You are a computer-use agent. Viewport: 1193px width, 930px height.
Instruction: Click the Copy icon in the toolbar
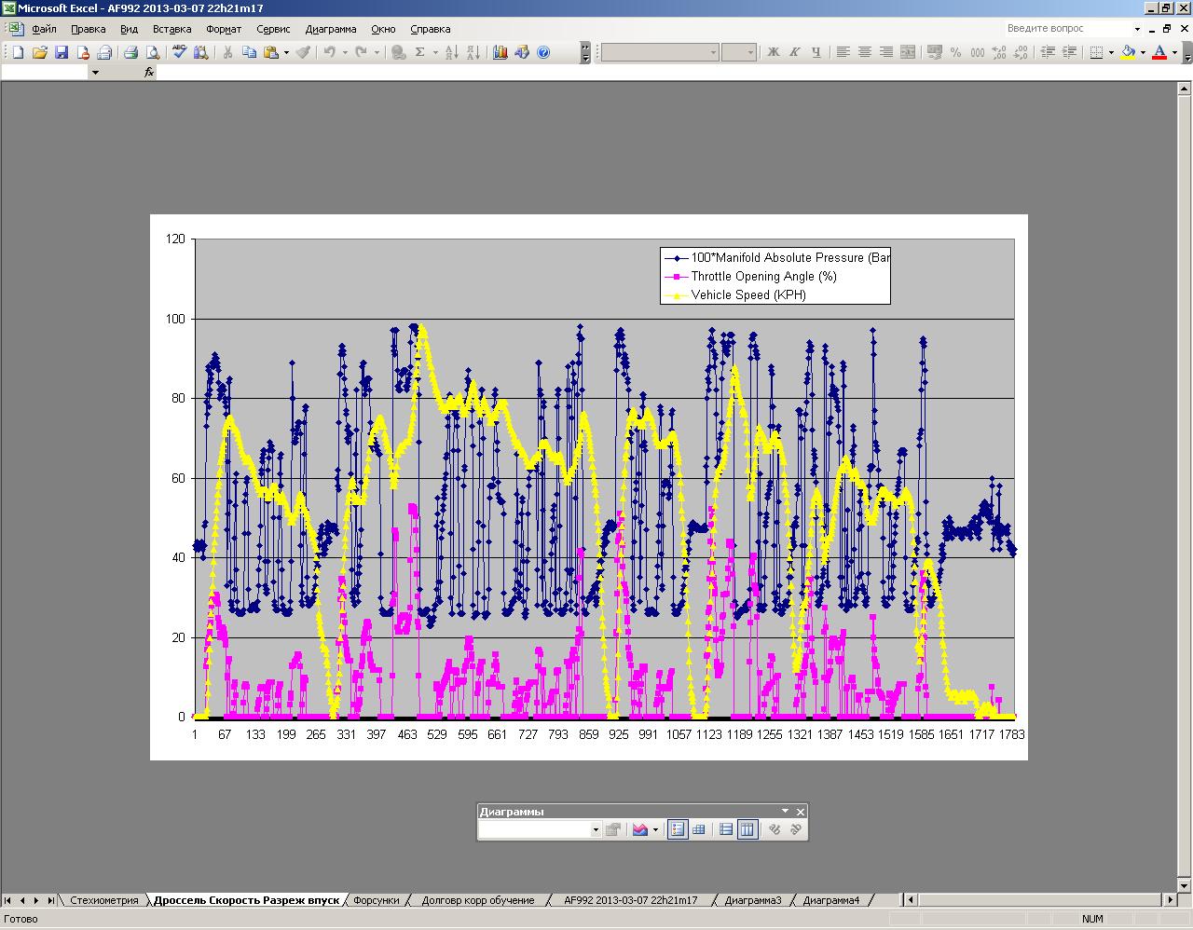pyautogui.click(x=249, y=52)
